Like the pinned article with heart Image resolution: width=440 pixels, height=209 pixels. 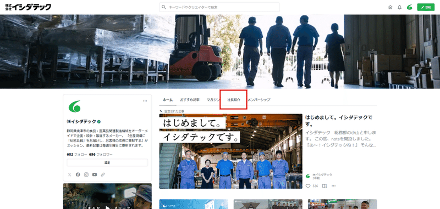pyautogui.click(x=308, y=186)
